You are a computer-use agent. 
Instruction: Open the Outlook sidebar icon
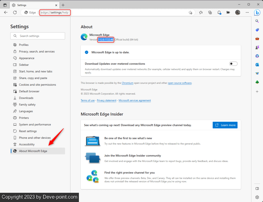click(257, 65)
